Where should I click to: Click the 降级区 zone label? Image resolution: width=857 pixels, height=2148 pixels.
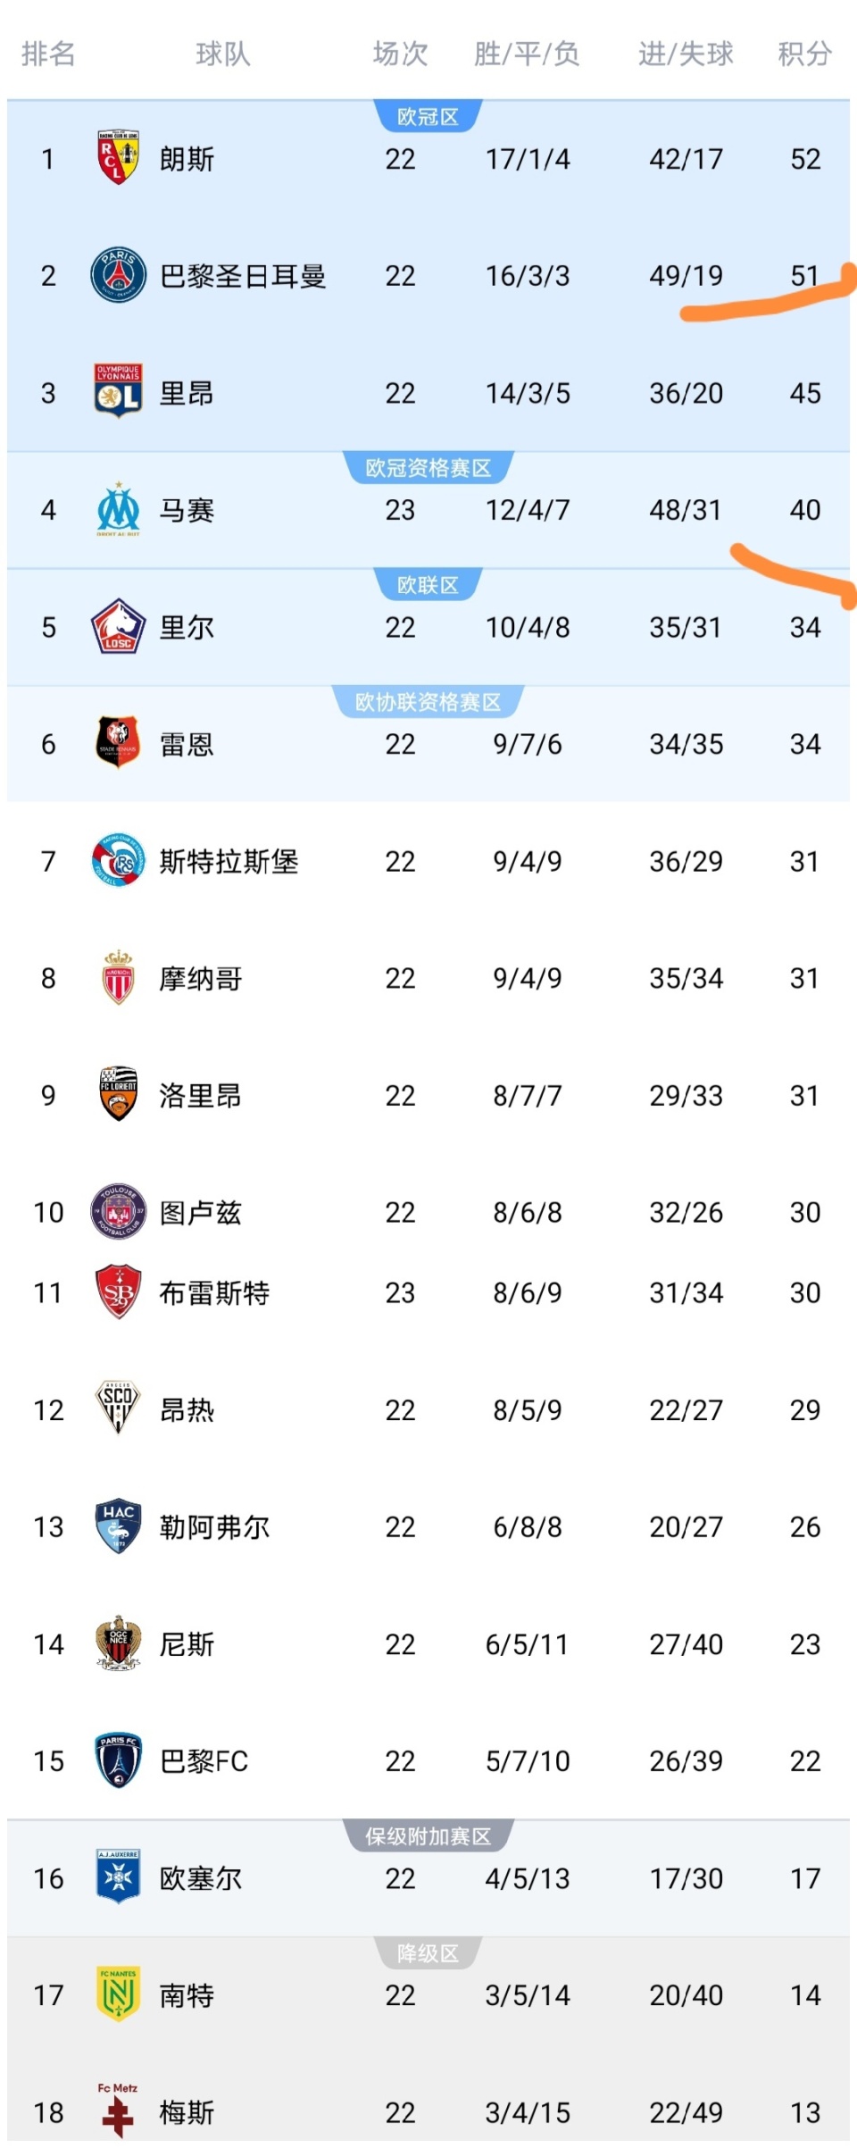[x=428, y=1954]
